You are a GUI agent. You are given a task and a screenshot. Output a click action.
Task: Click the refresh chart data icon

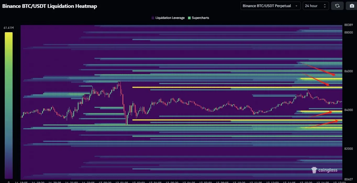tap(337, 6)
